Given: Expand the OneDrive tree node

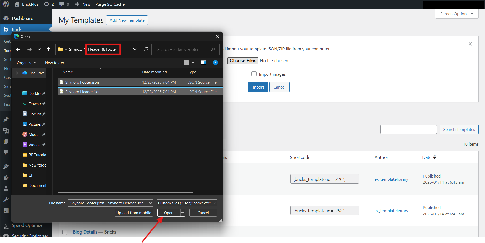Looking at the screenshot, I should (x=17, y=73).
